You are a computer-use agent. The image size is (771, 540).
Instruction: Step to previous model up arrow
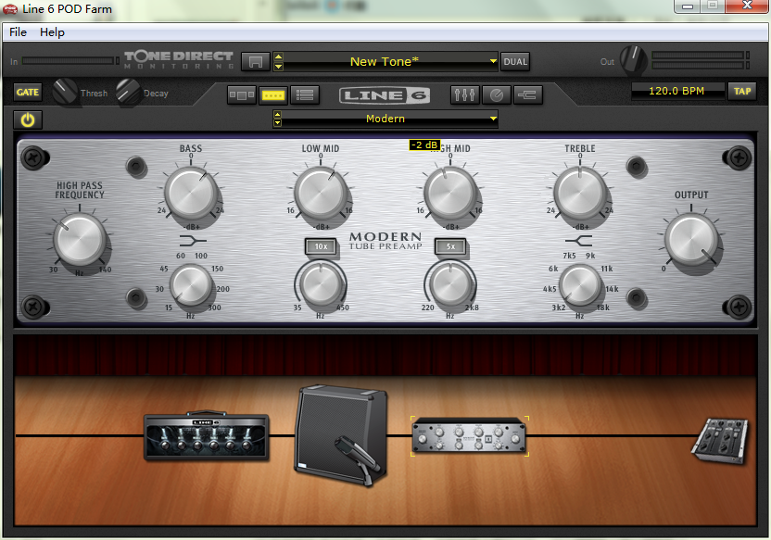pos(278,115)
